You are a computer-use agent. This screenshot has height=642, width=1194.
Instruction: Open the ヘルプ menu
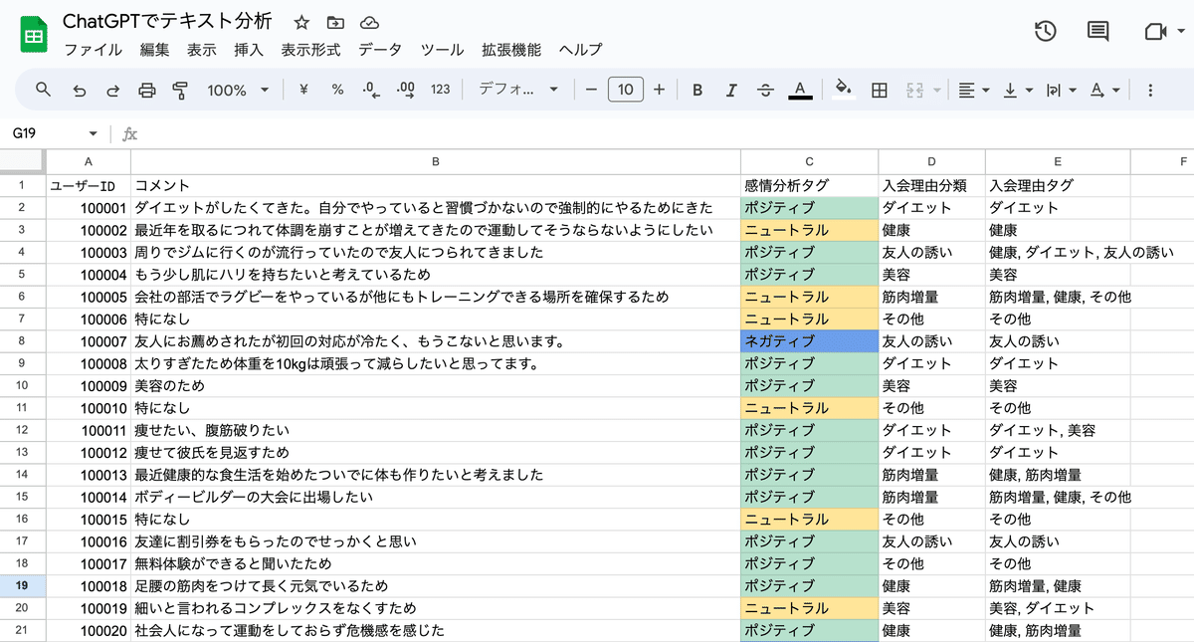[580, 50]
